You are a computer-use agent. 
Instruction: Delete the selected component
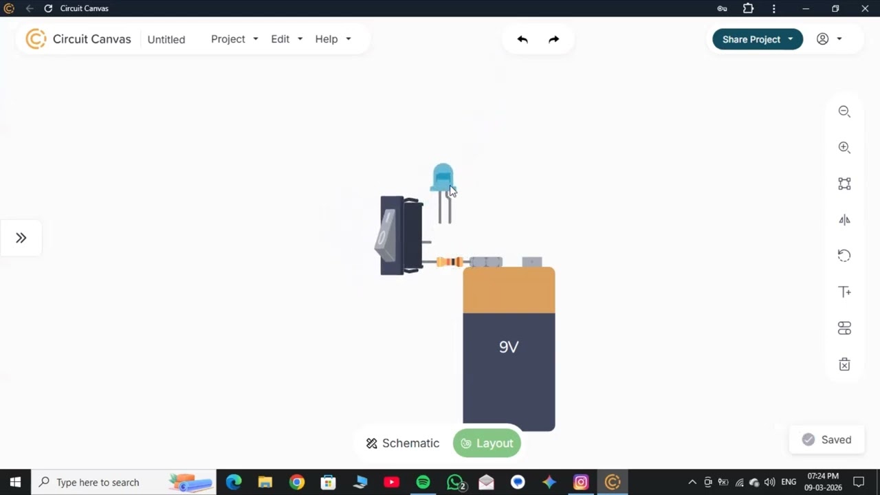pyautogui.click(x=844, y=364)
